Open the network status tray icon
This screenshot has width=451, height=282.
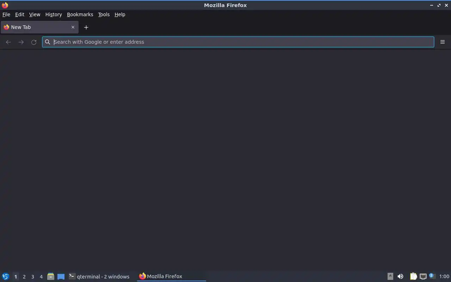click(423, 276)
